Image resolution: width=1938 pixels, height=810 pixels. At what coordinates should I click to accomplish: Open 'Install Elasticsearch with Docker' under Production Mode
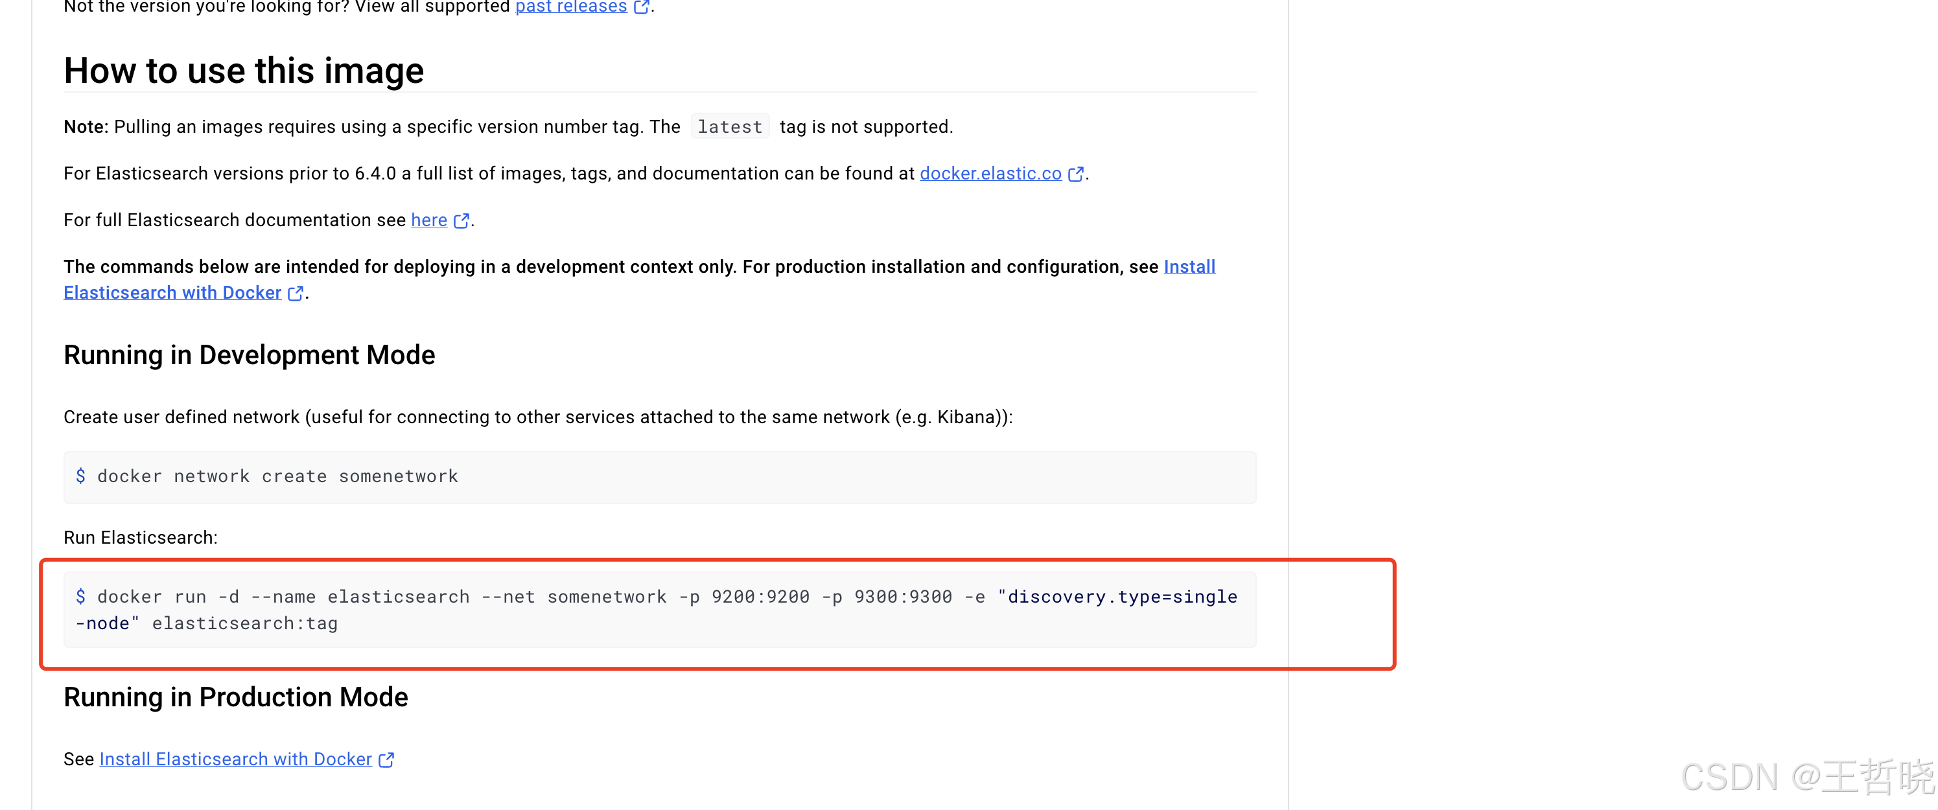[x=235, y=759]
